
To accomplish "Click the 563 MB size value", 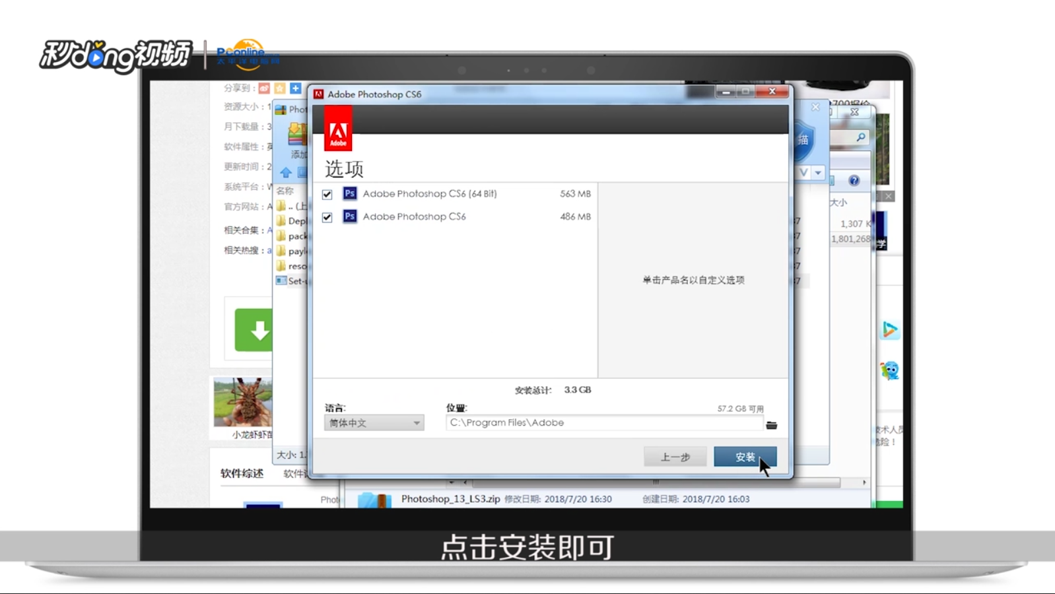I will (x=575, y=193).
